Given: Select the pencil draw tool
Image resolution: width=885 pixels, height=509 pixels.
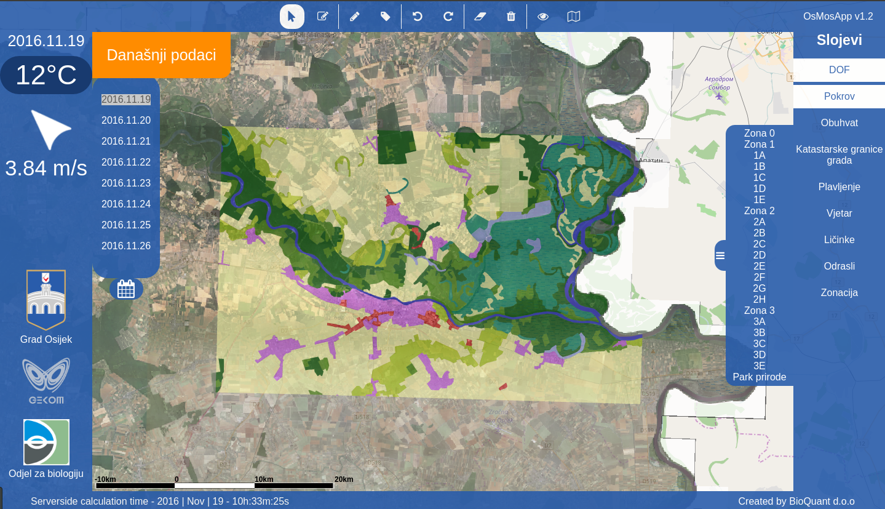Looking at the screenshot, I should [354, 17].
